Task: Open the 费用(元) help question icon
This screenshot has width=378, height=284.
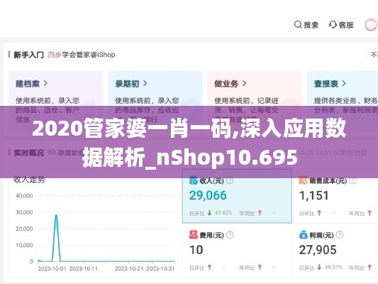Action: [230, 234]
